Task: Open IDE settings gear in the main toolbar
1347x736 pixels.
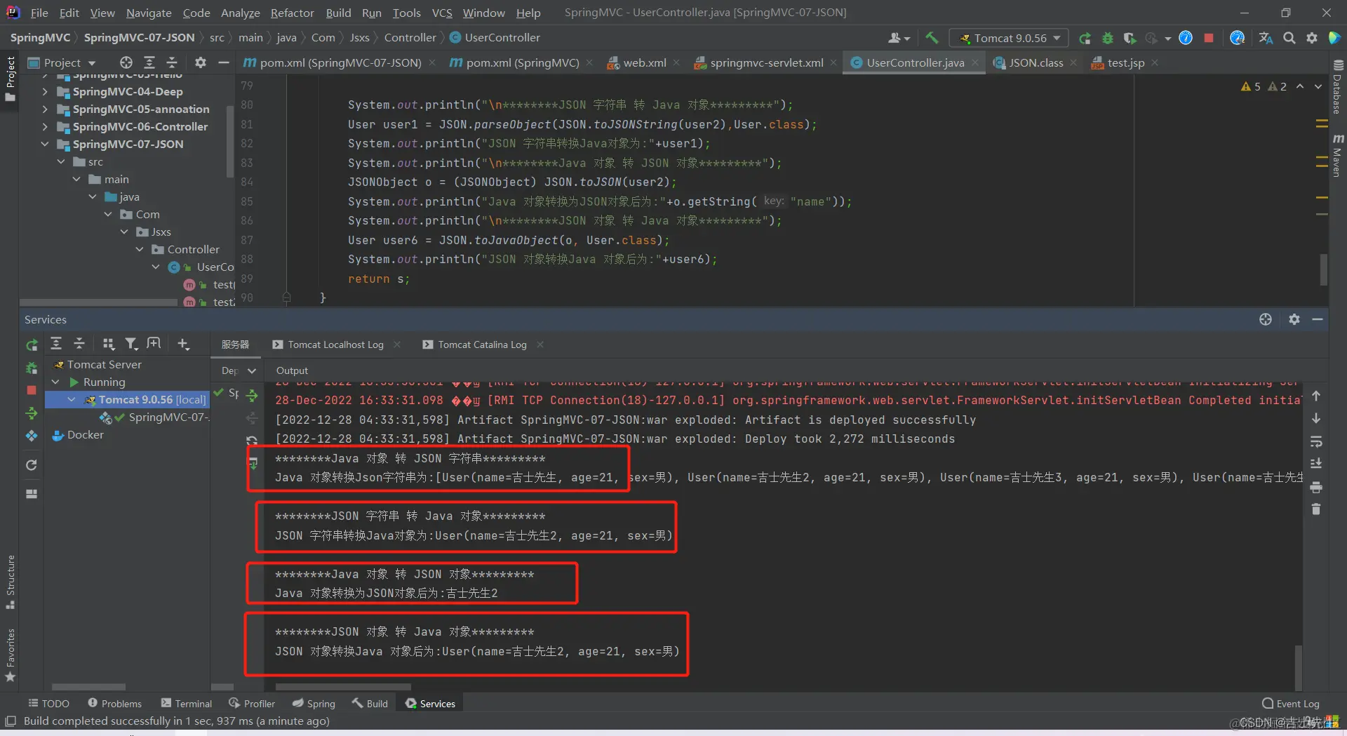Action: point(1312,38)
